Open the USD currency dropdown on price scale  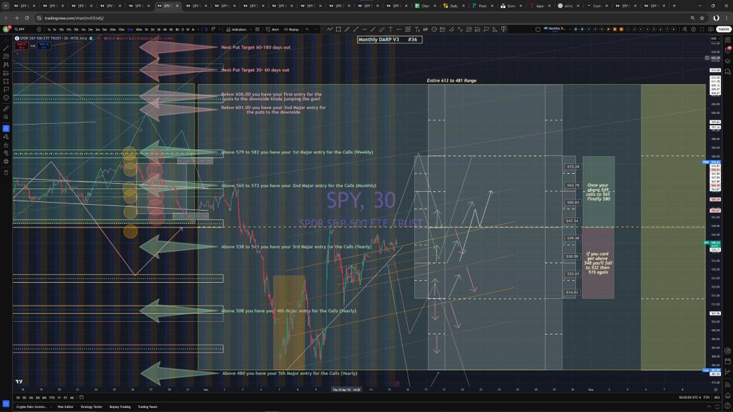click(715, 39)
